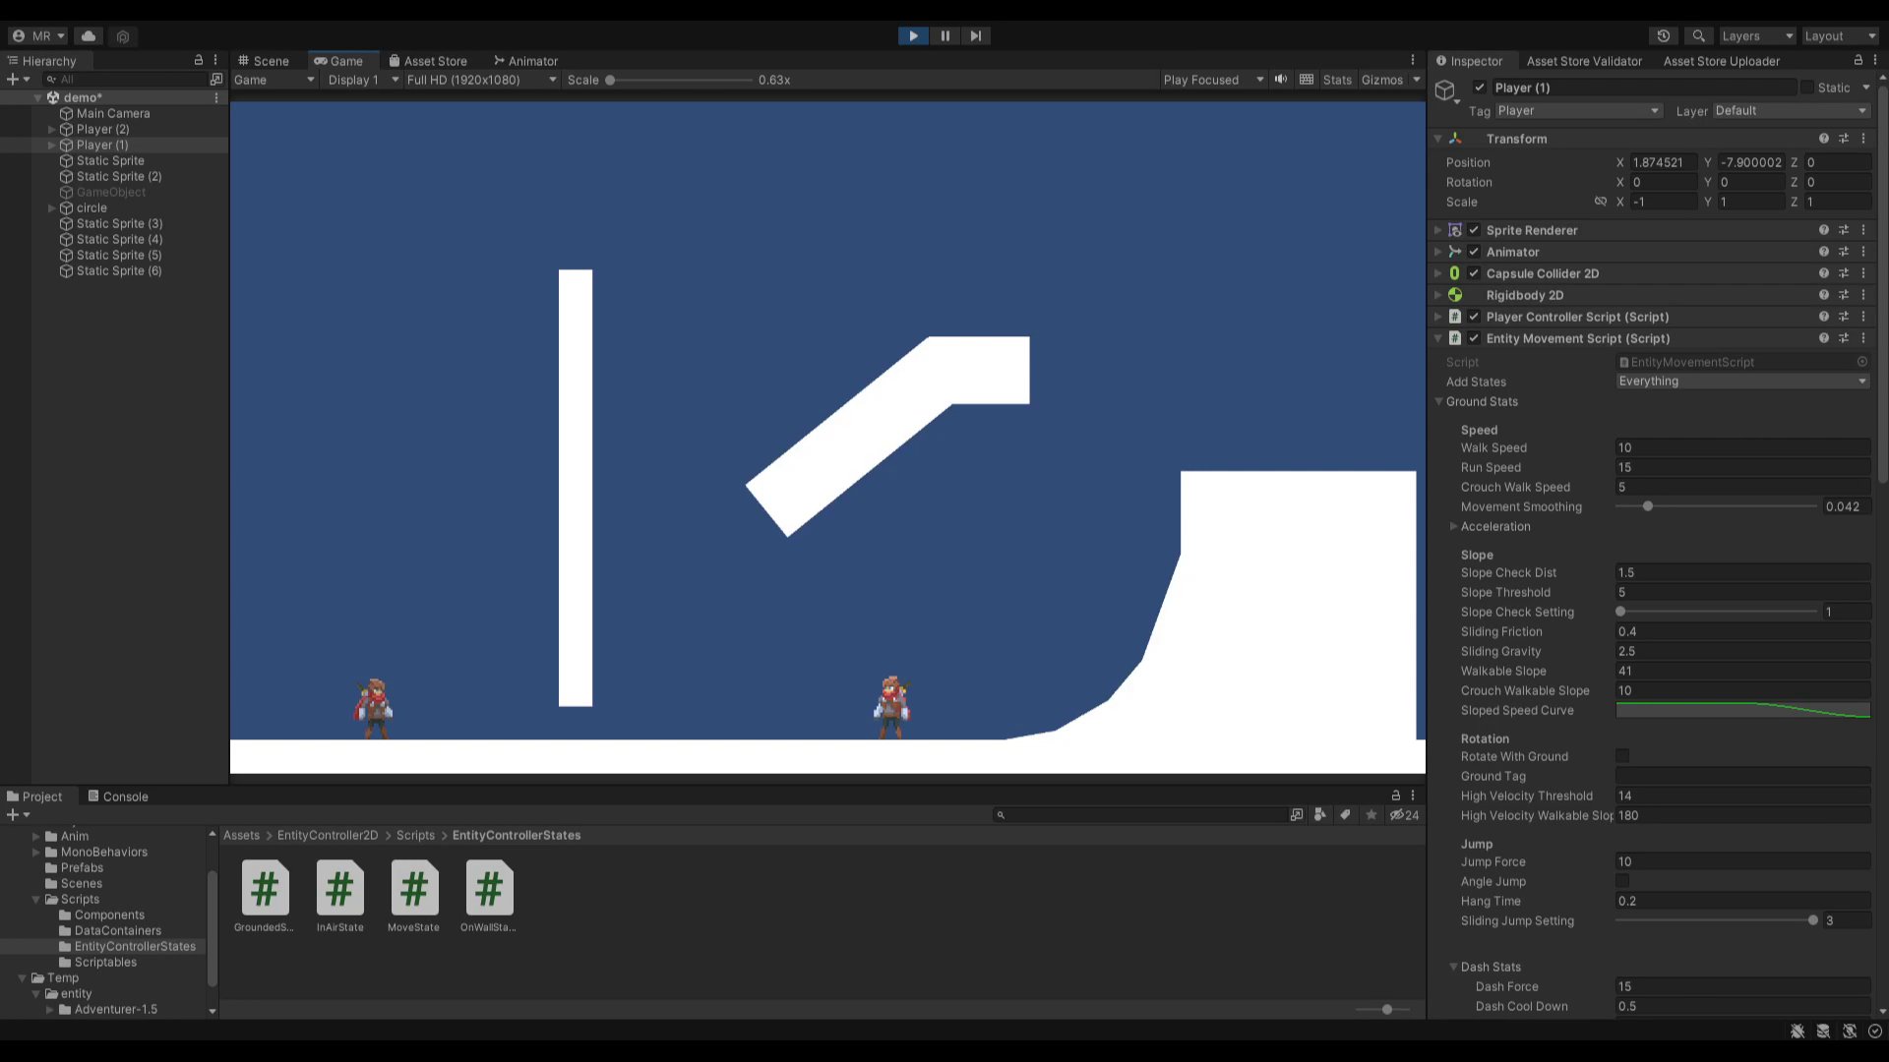Select the Animator component icon
The height and width of the screenshot is (1062, 1889).
click(x=1454, y=252)
